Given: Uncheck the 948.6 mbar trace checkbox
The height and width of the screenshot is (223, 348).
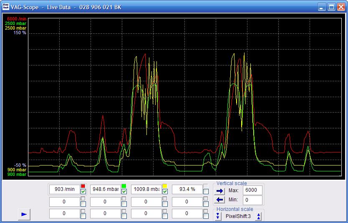Looking at the screenshot, I should pyautogui.click(x=124, y=192).
